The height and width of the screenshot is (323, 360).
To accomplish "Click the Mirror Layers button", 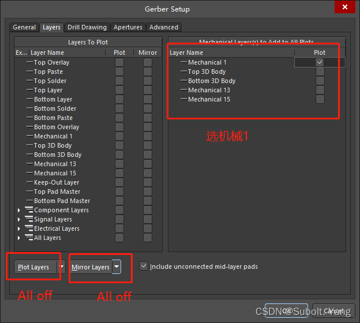I will click(x=91, y=266).
